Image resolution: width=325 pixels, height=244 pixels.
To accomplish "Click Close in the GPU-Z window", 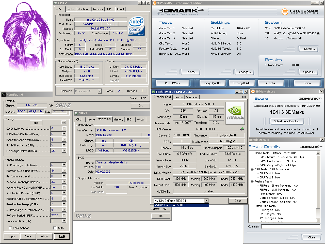I will [238, 201].
